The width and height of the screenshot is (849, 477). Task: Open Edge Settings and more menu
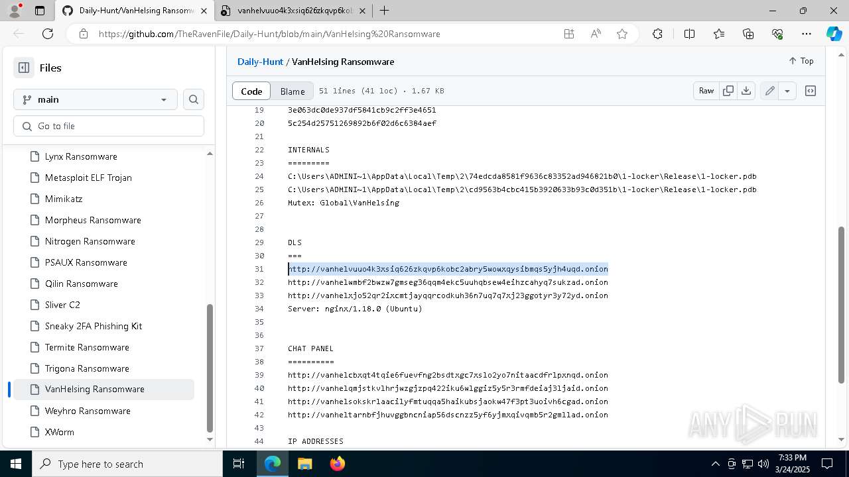click(x=807, y=34)
